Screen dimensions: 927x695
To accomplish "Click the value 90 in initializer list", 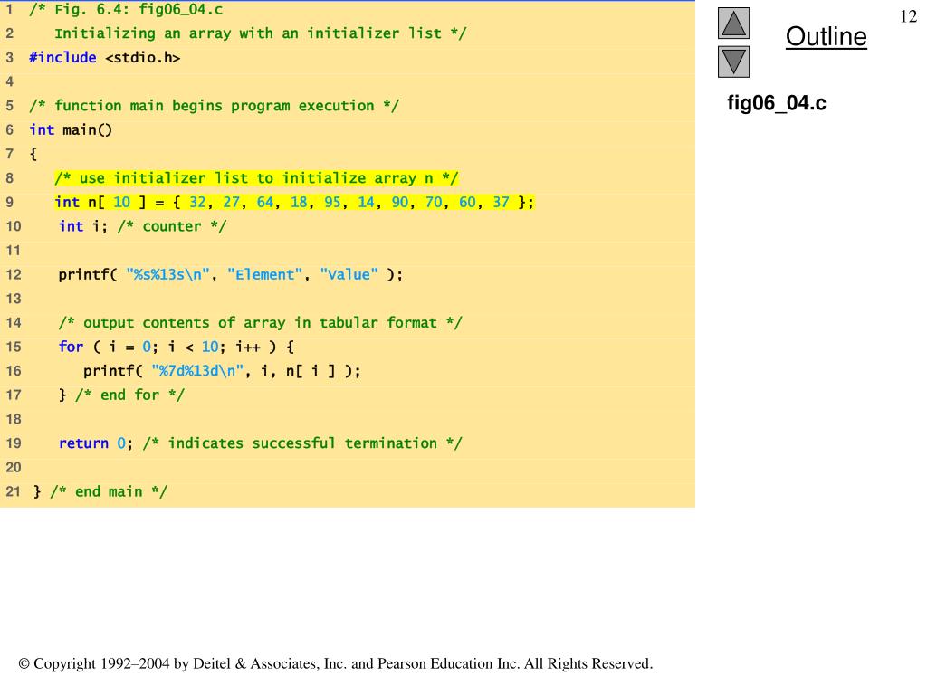I will [x=399, y=202].
